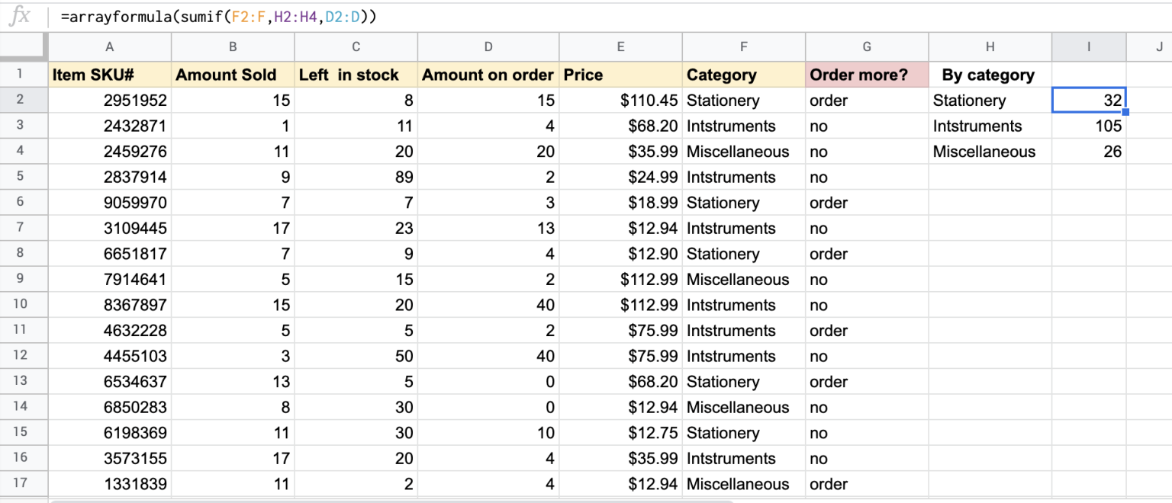Select the Miscellaneous total of 26
1172x503 pixels.
1089,151
